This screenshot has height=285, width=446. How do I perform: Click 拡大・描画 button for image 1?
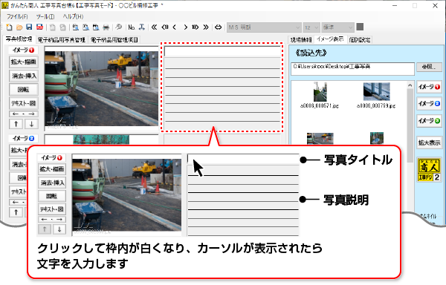tap(24, 62)
